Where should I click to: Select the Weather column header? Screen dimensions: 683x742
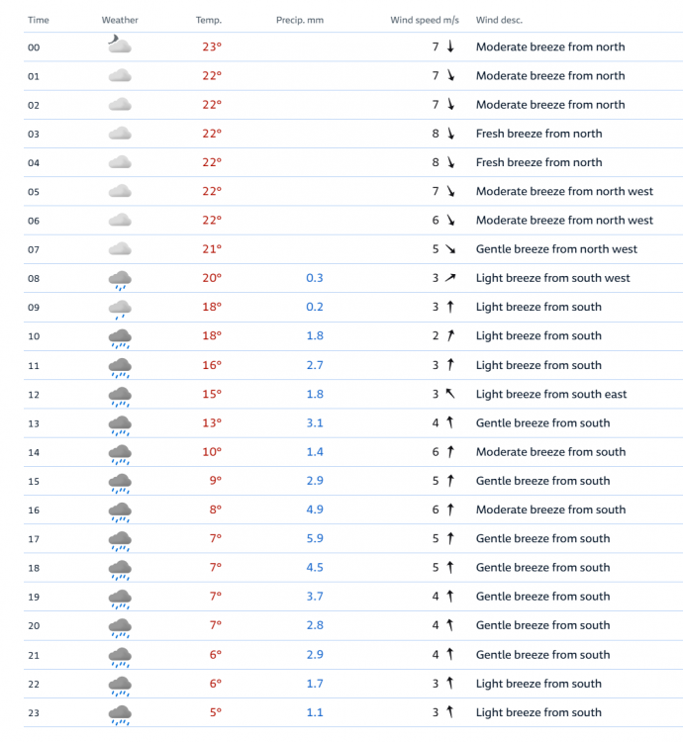click(120, 20)
